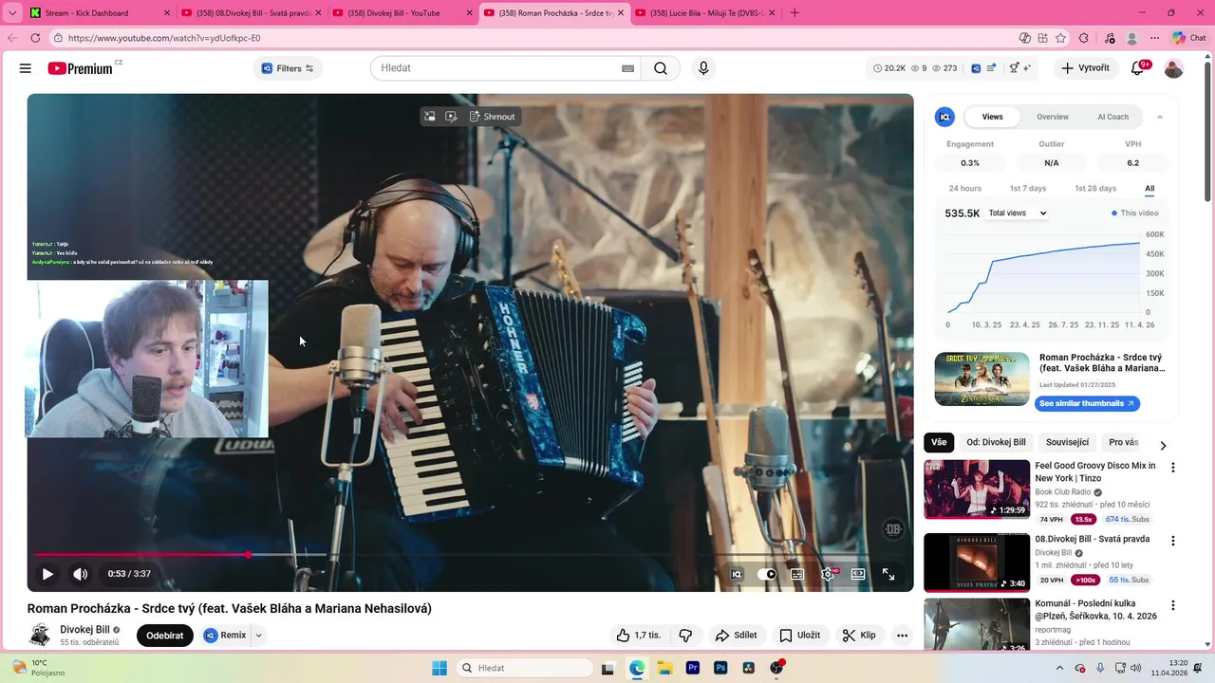Open the account avatar menu
1215x683 pixels.
pos(1174,68)
